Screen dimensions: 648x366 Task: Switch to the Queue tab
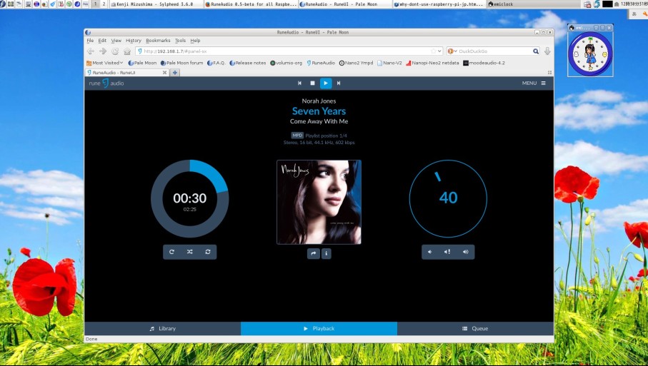pos(475,329)
